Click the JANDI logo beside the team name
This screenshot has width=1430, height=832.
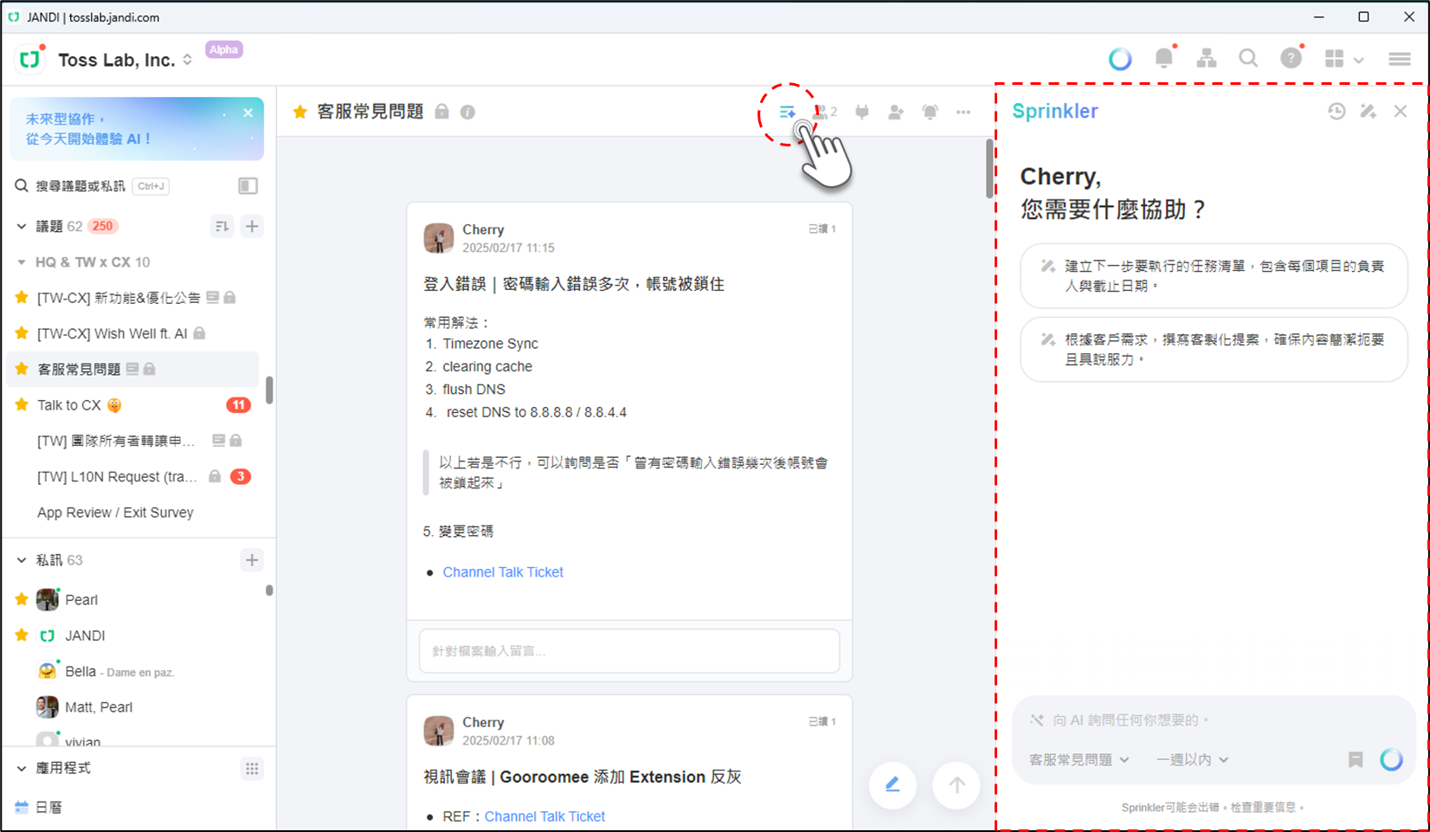tap(29, 59)
